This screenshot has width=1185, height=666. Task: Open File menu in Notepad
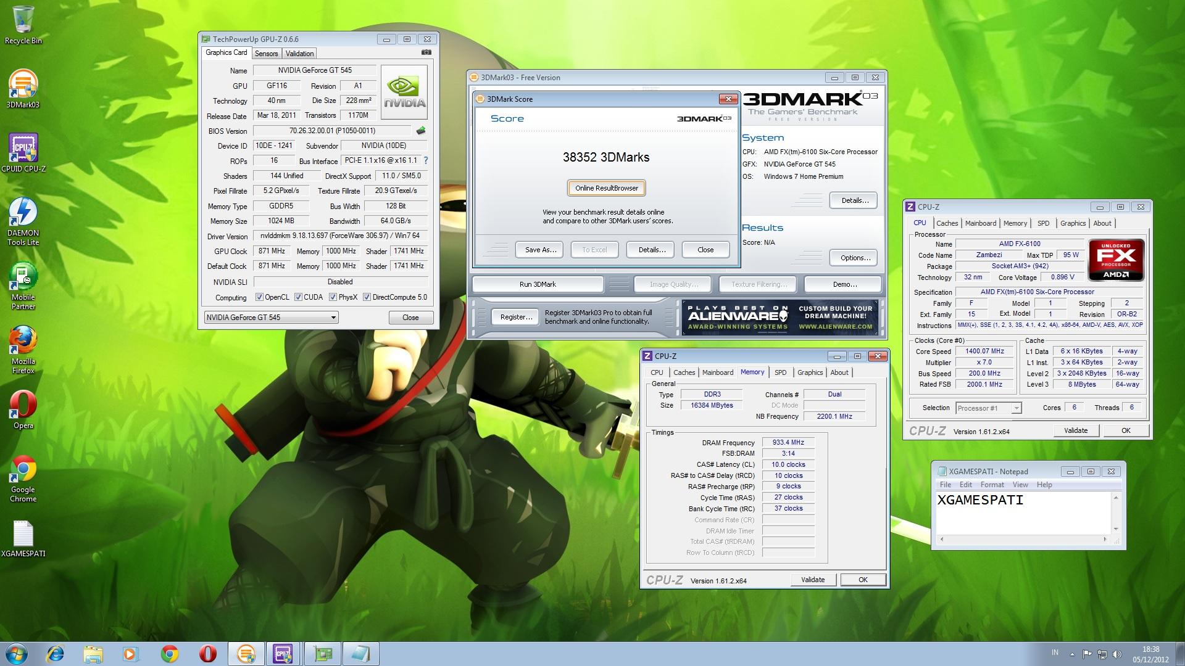(945, 485)
